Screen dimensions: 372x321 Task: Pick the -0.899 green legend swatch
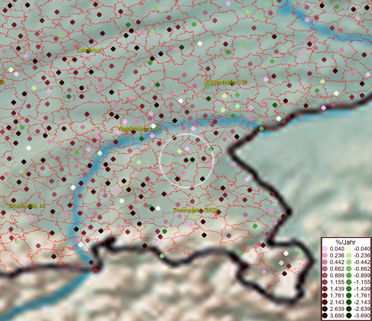point(349,276)
